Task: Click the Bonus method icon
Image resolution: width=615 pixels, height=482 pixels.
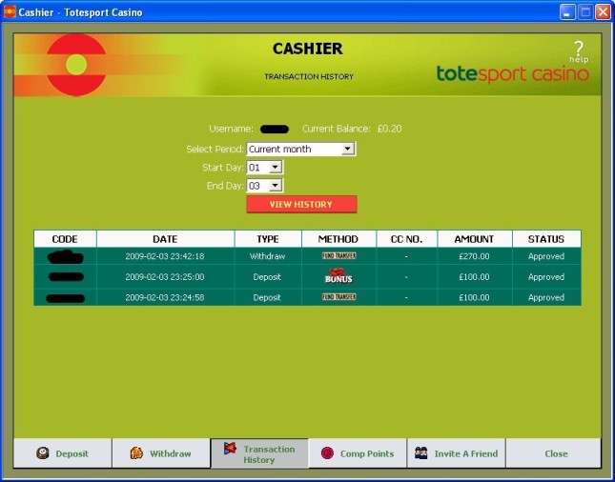Action: click(338, 276)
